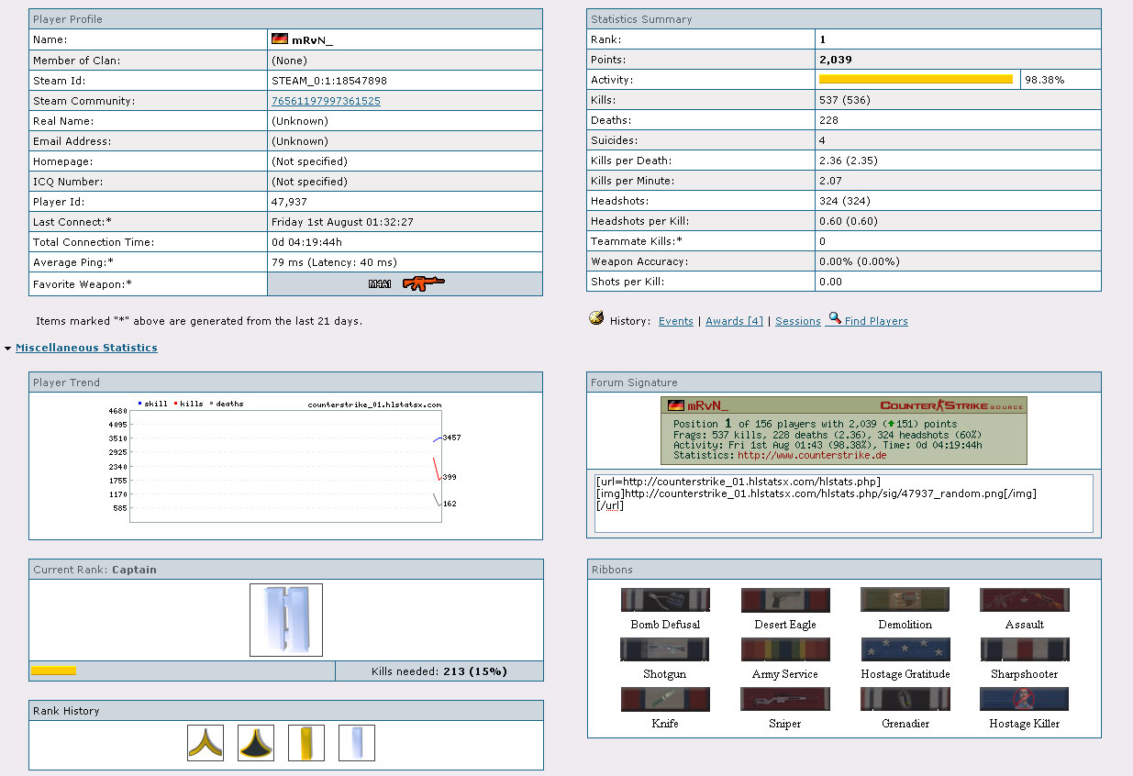1133x776 pixels.
Task: Click the Desert Eagle ribbon icon
Action: [x=785, y=601]
